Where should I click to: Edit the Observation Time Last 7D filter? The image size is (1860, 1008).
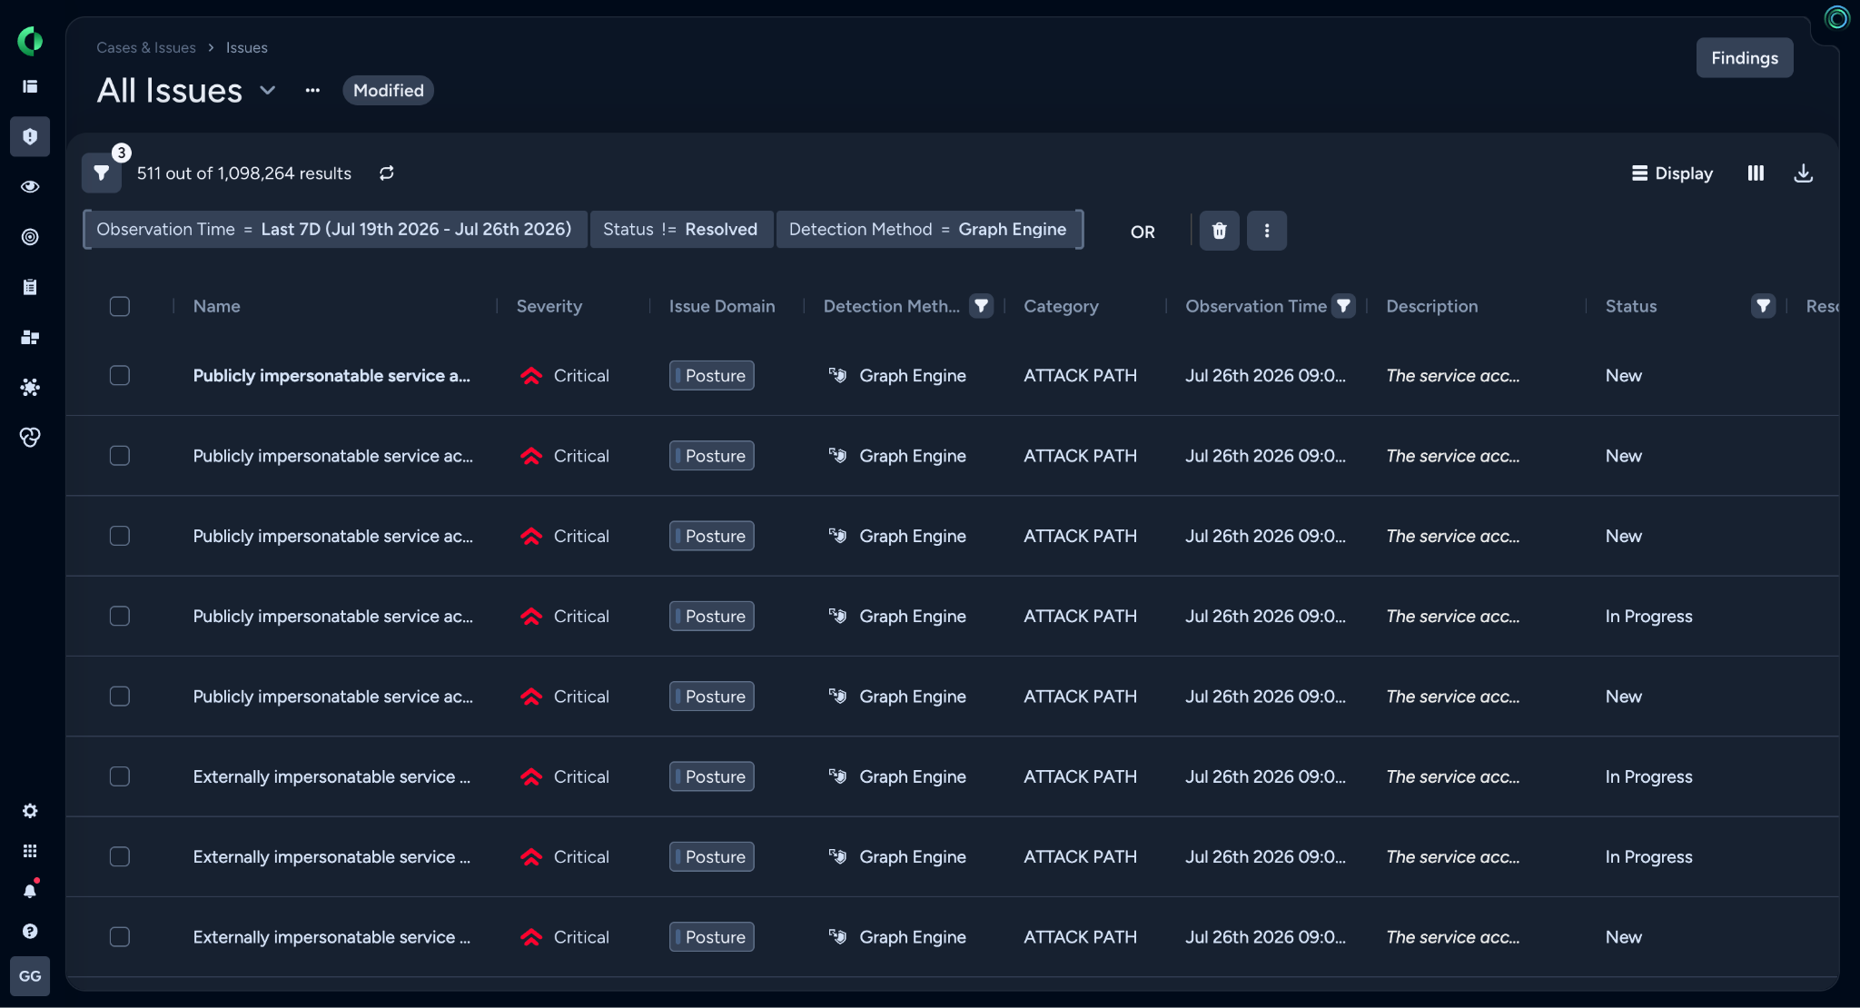334,230
